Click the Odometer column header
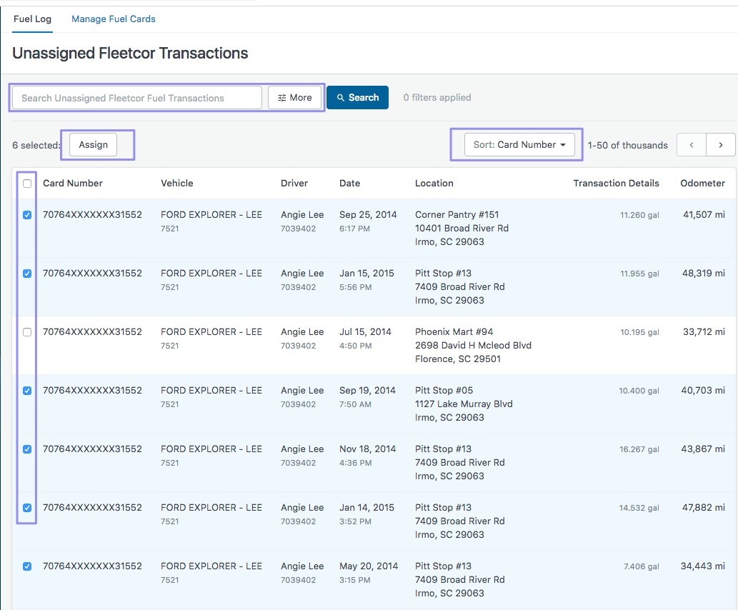 (x=702, y=184)
